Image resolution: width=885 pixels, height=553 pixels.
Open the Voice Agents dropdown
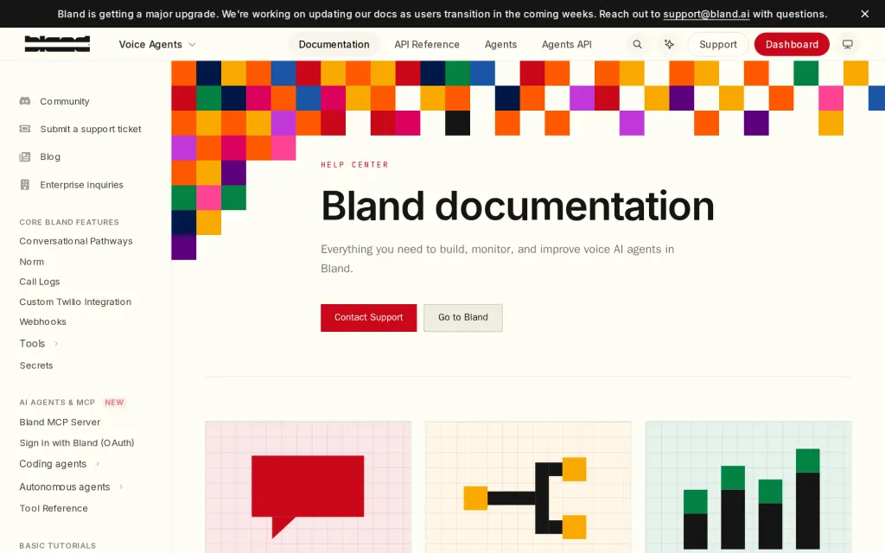[157, 44]
